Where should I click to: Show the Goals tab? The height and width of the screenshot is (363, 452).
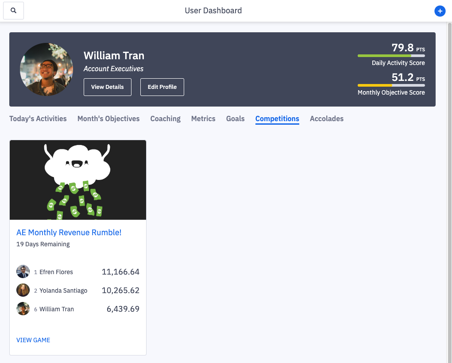(235, 118)
